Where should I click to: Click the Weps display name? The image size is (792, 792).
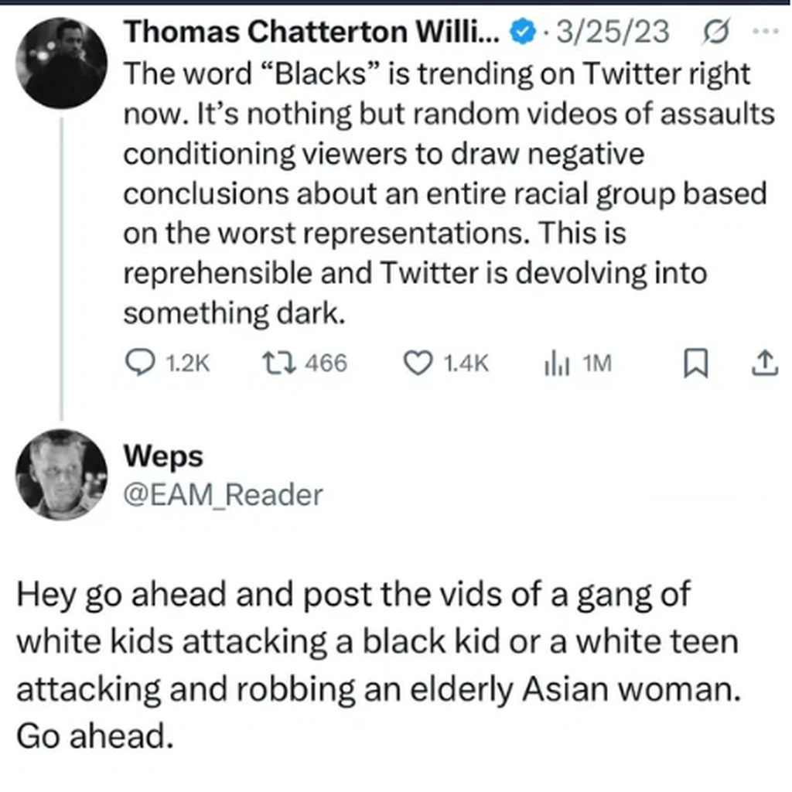tap(163, 457)
